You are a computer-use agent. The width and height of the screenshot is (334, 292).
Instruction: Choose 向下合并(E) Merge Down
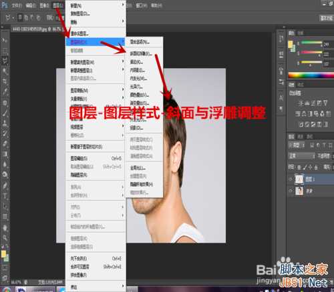coord(96,259)
